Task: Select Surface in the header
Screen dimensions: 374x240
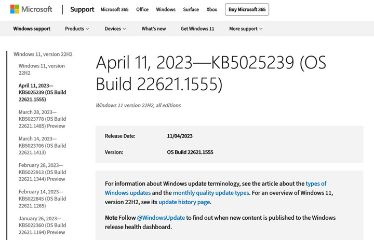Action: [x=191, y=9]
